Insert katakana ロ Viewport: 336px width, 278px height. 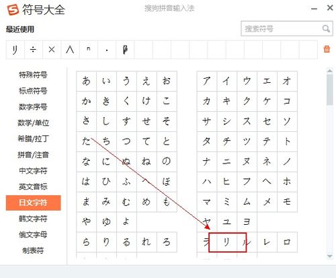(x=287, y=242)
